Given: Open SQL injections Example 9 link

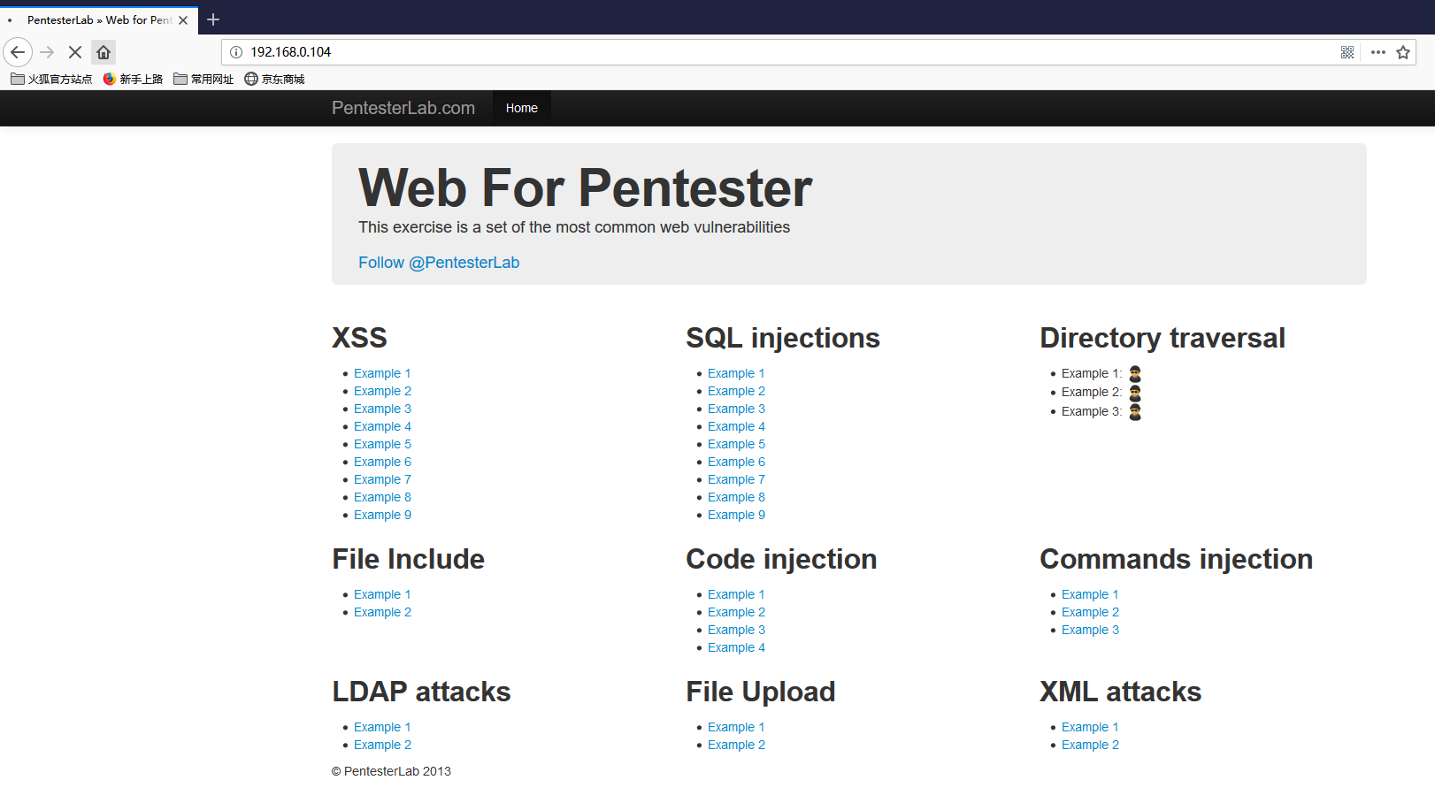Looking at the screenshot, I should point(736,515).
